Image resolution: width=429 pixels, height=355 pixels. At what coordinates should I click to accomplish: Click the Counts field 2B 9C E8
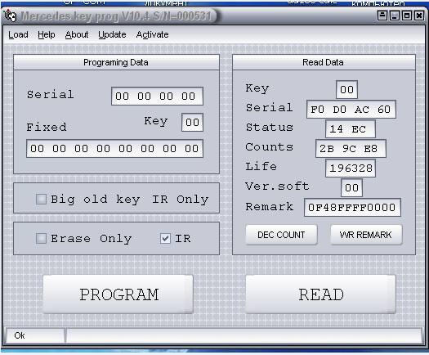(x=351, y=149)
